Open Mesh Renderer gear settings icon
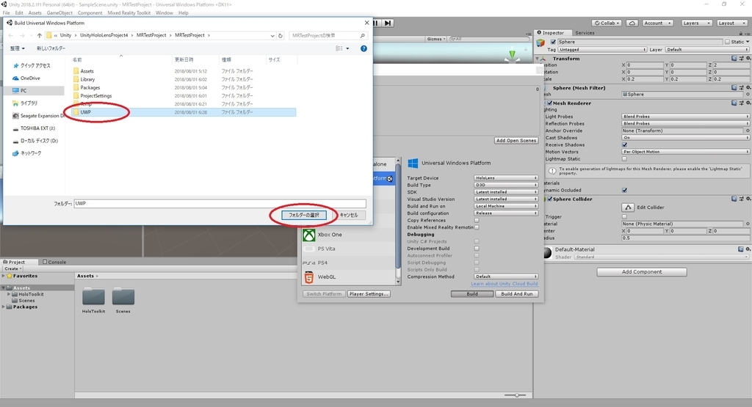Screen dimensions: 752x407 (x=748, y=103)
